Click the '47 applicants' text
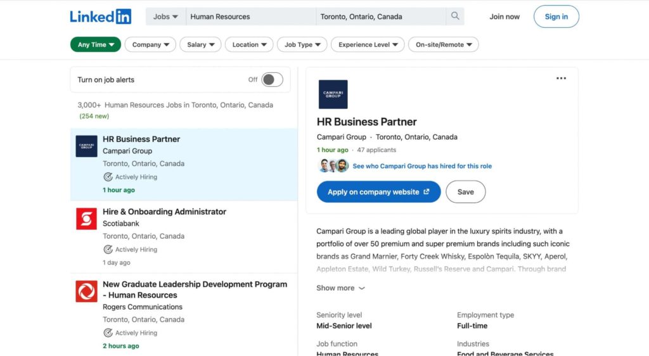649x356 pixels. coord(376,149)
